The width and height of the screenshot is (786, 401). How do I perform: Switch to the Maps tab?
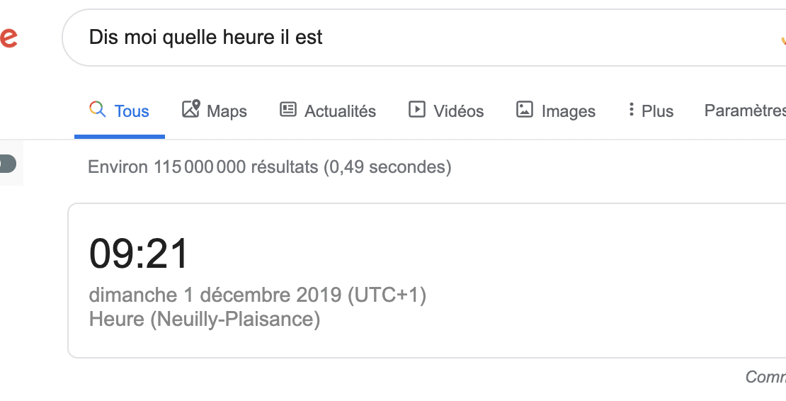click(227, 111)
